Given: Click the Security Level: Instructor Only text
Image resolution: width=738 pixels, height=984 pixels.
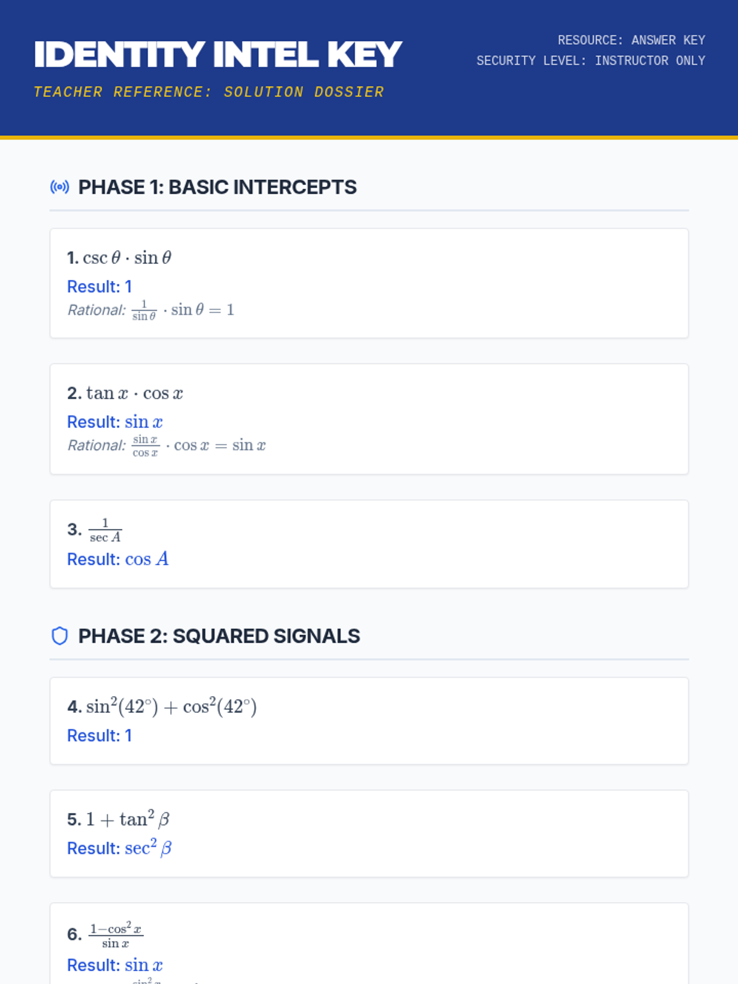Looking at the screenshot, I should (590, 61).
